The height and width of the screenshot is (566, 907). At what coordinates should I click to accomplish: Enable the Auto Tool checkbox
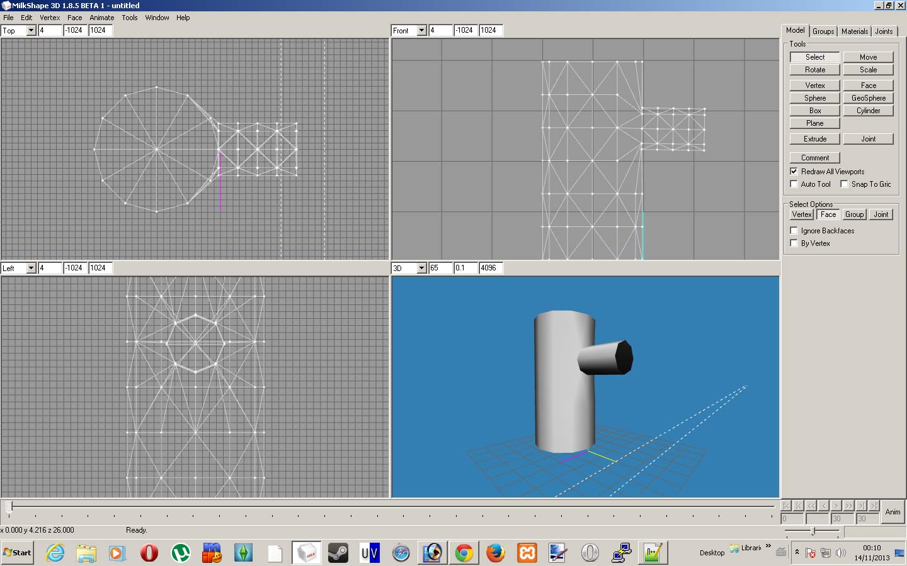coord(794,184)
